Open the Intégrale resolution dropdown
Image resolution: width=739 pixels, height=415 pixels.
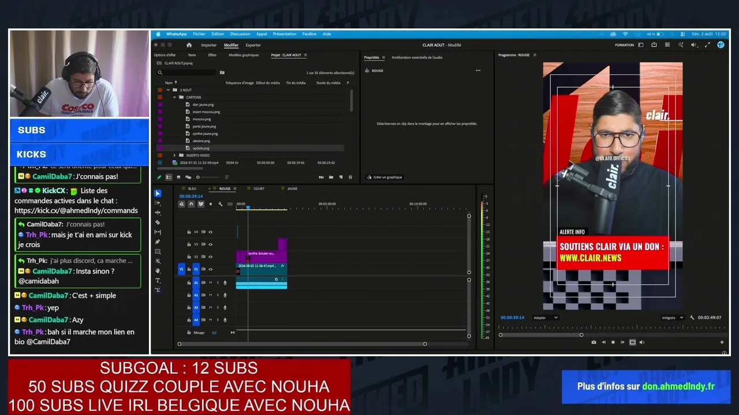[x=672, y=318]
